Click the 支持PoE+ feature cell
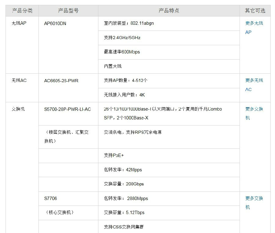Image resolution: width=275 pixels, height=233 pixels. coord(114,155)
